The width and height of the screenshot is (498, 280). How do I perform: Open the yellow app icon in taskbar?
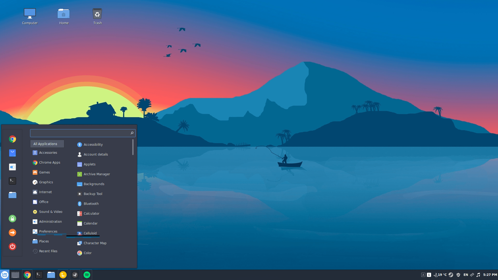pos(63,275)
